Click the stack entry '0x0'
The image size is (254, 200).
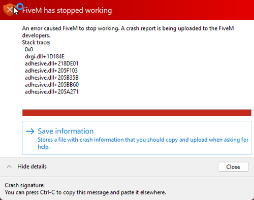[29, 49]
